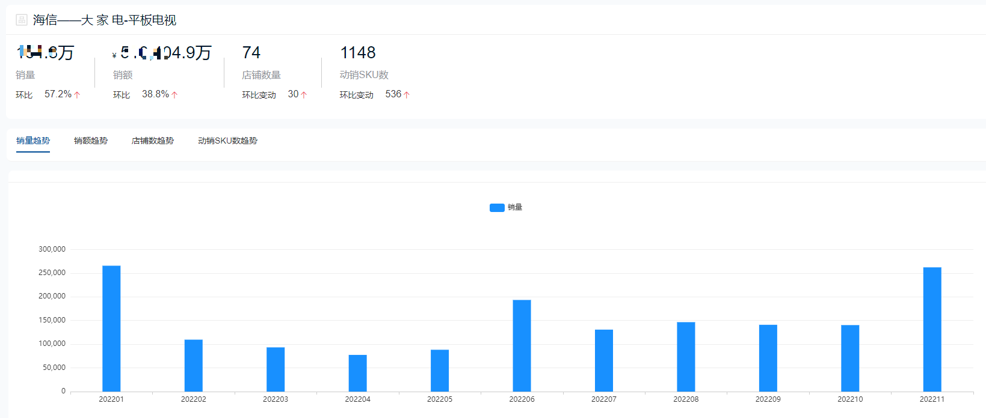
Task: Click the 店铺数量 value 74
Action: (251, 53)
